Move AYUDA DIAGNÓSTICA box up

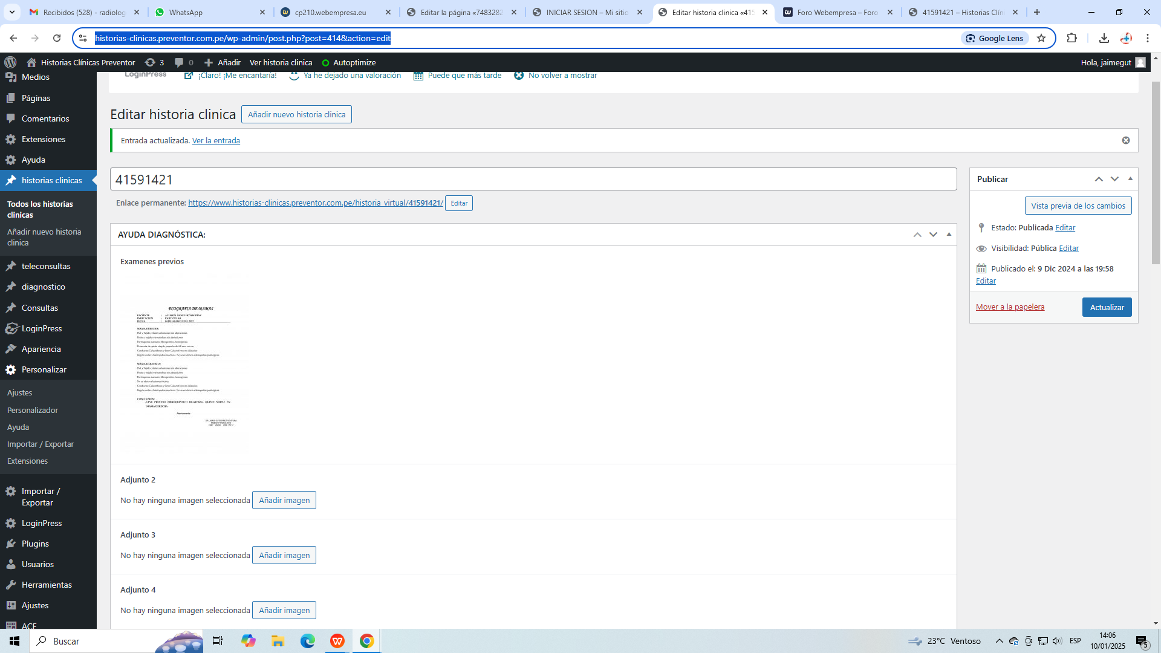coord(917,235)
